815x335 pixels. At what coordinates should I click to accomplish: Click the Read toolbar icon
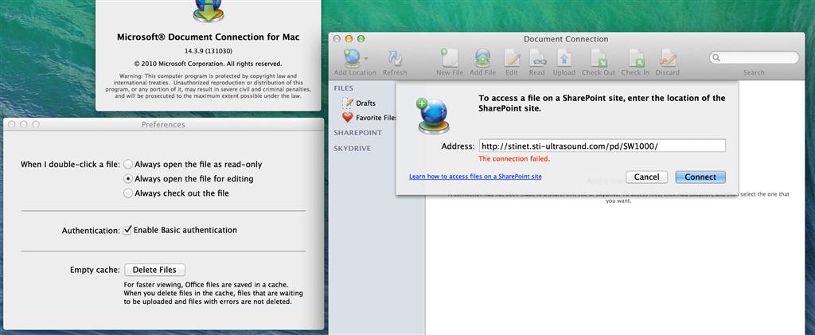(x=537, y=57)
